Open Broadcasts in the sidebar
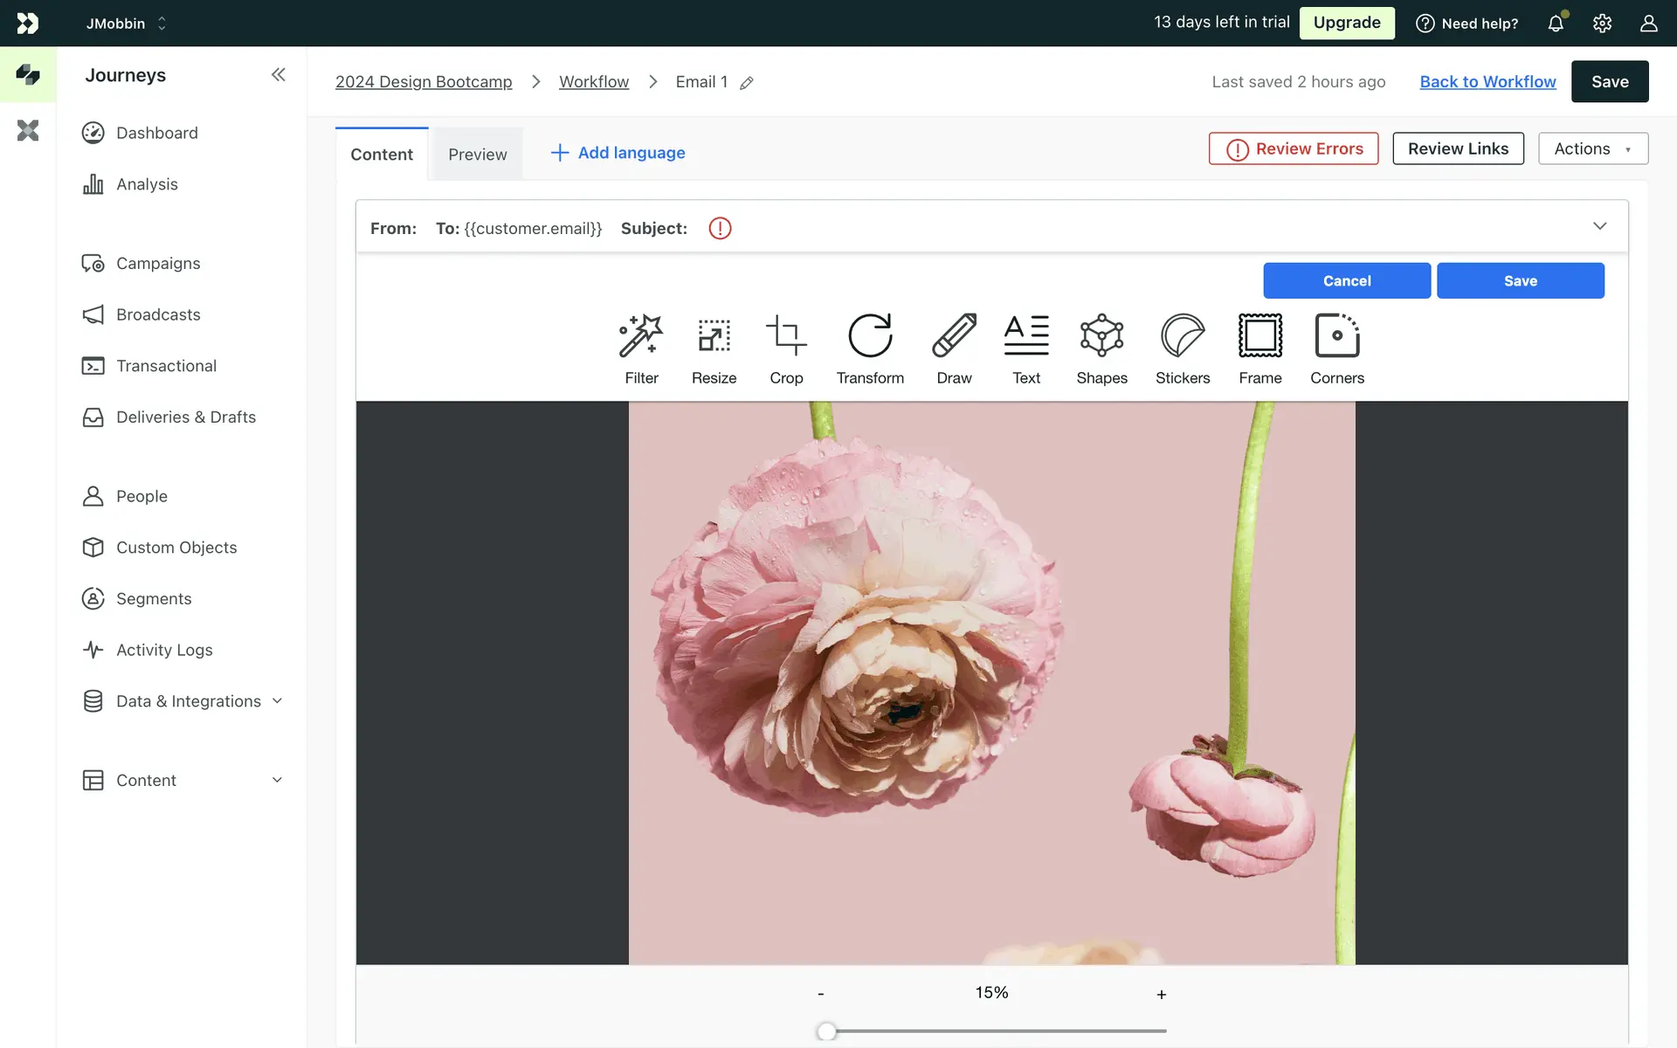Viewport: 1677px width, 1048px height. (x=158, y=314)
